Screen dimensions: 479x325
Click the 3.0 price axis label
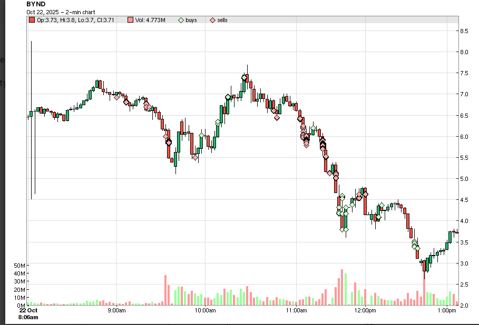[464, 263]
